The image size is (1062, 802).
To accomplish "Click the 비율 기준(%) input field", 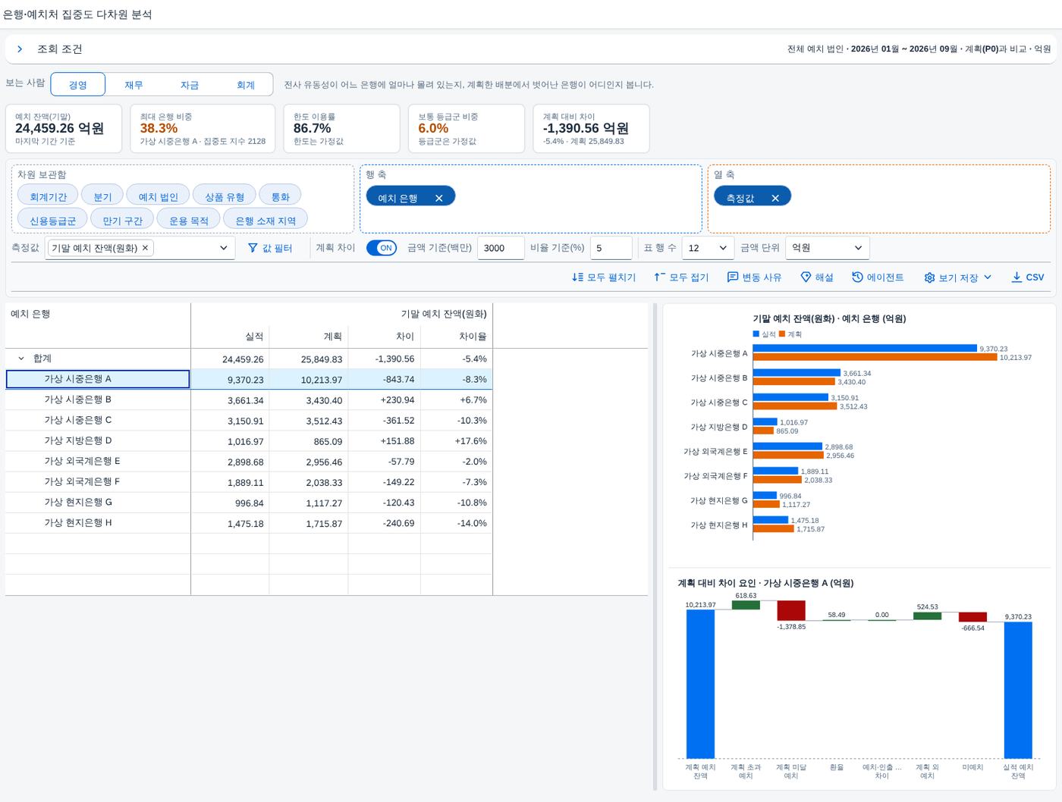I will tap(611, 248).
